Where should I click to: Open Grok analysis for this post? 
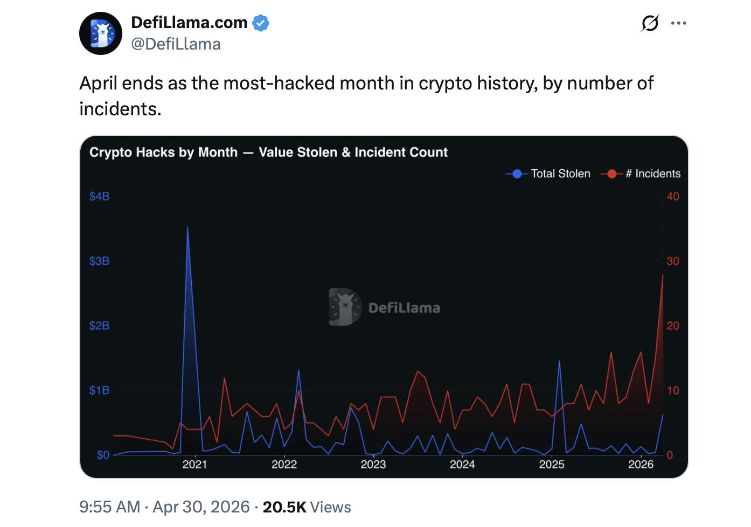[x=649, y=23]
